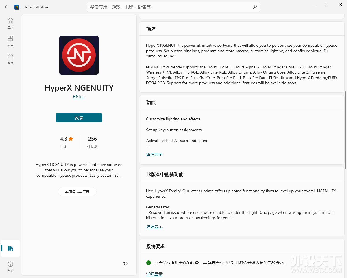Click the share icon on app card
This screenshot has height=278, width=347.
(x=125, y=264)
